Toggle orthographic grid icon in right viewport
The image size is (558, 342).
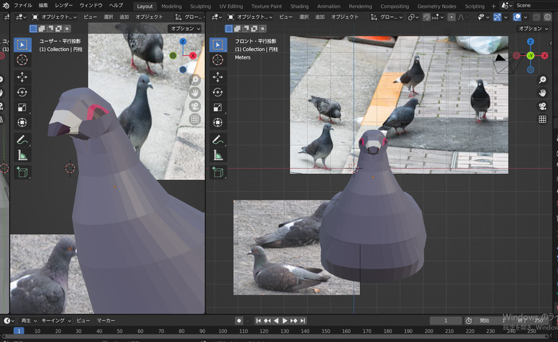point(542,119)
